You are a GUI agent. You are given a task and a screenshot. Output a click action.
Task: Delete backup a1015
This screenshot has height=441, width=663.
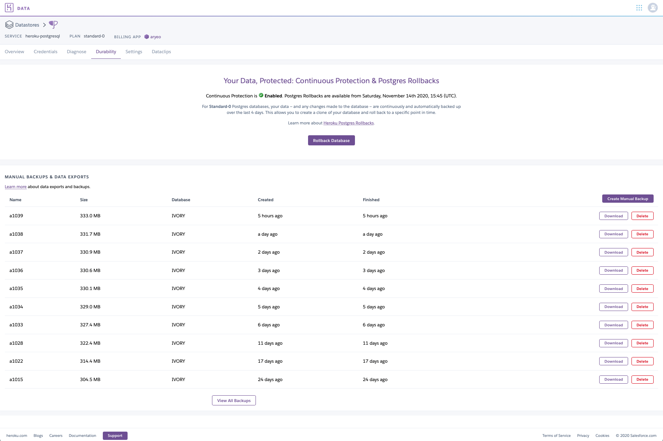(x=642, y=380)
